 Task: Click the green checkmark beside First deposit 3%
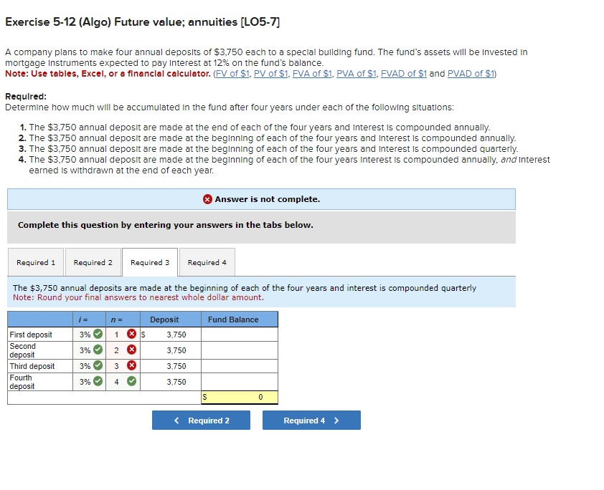pos(98,334)
